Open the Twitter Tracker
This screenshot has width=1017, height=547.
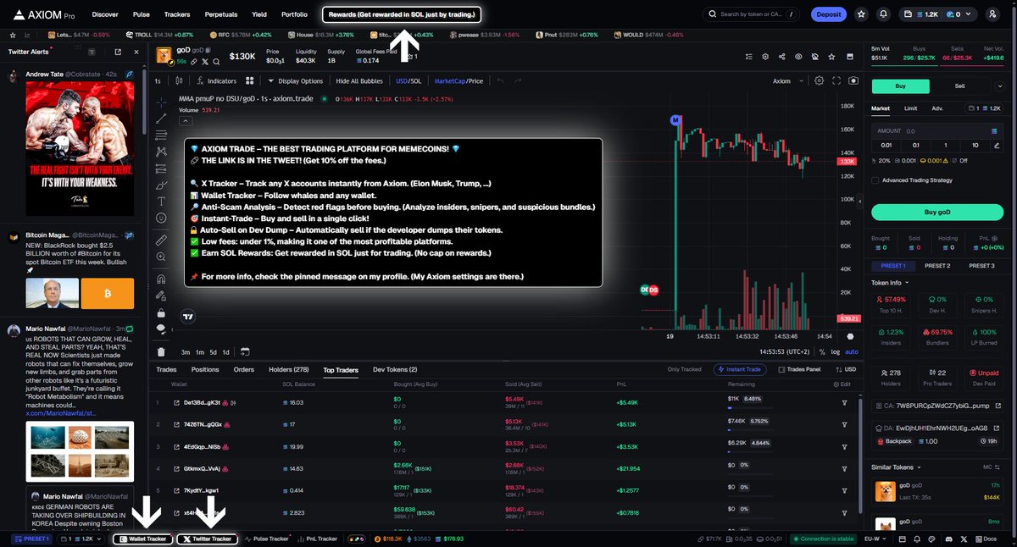(x=208, y=539)
